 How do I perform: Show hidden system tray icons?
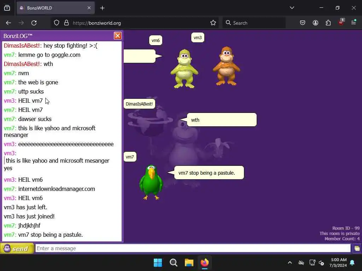[290, 263]
